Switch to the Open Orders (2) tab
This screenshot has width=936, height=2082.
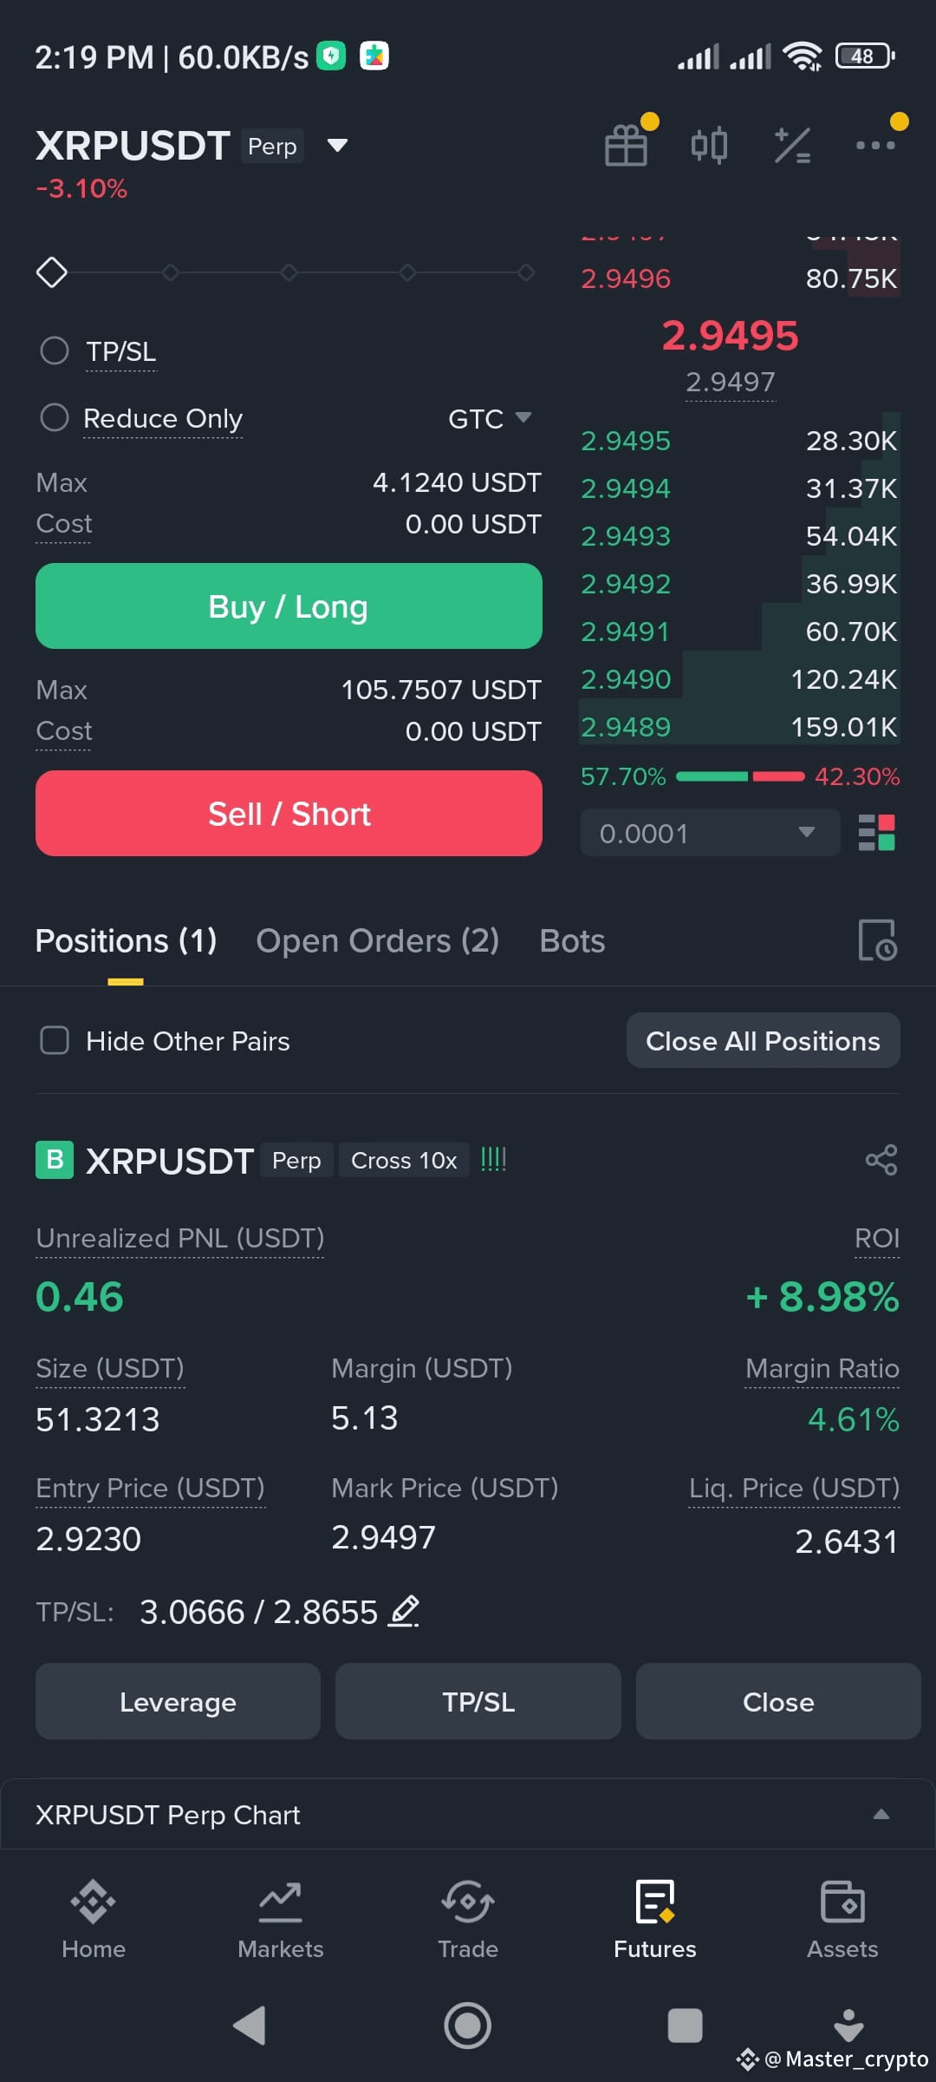(x=378, y=941)
